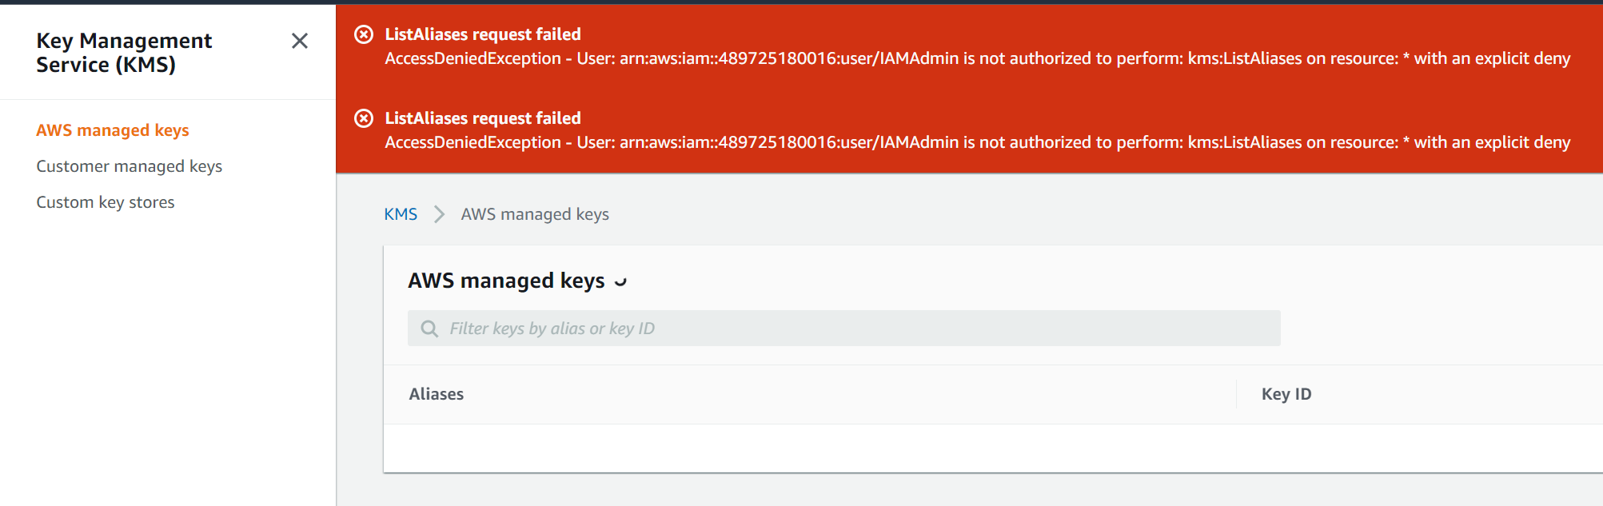Close the Key Management Service sidebar

click(300, 41)
